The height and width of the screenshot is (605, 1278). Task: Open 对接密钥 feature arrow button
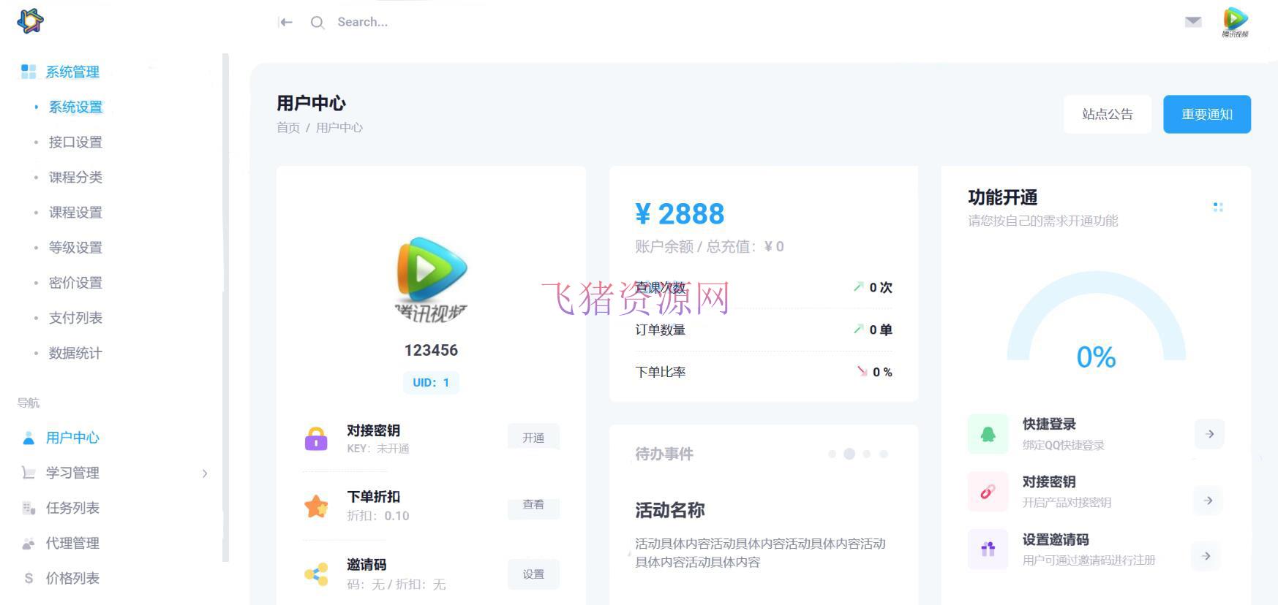pos(1208,501)
